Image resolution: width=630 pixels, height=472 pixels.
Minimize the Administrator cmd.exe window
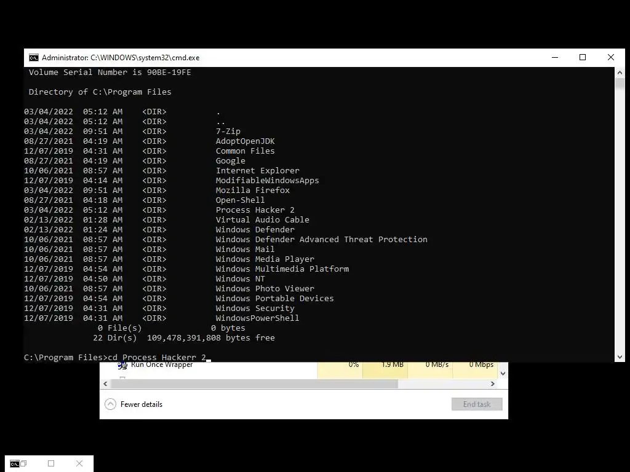click(x=555, y=57)
